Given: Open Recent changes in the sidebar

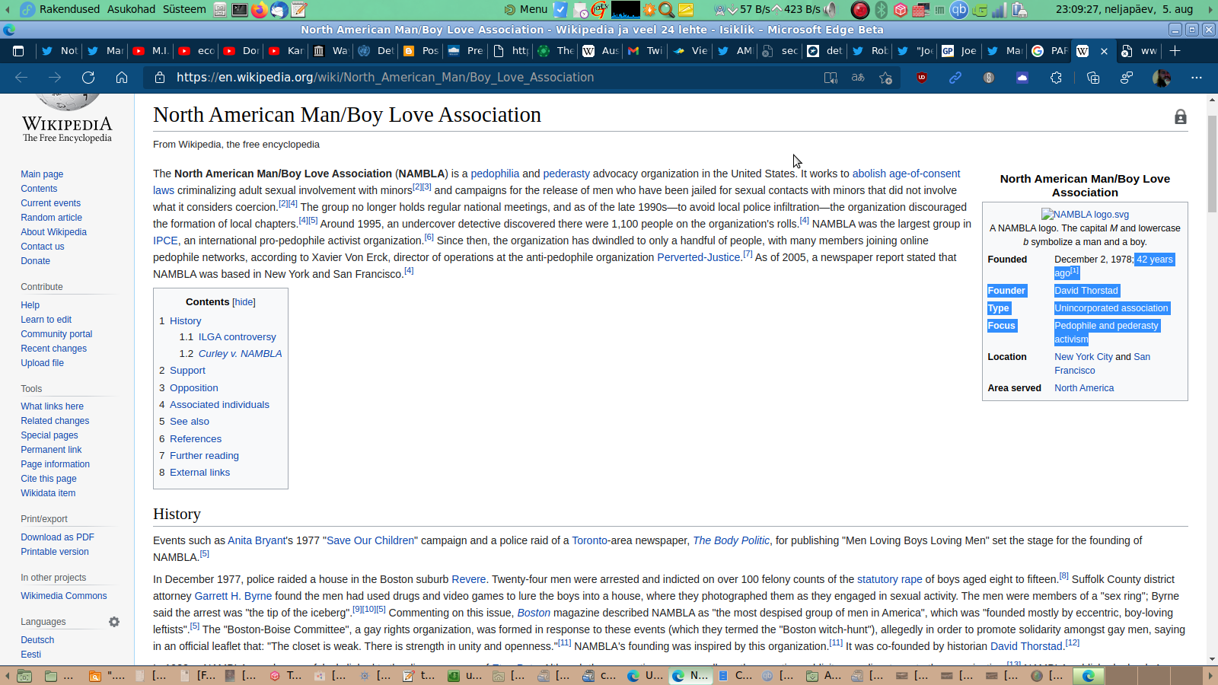Looking at the screenshot, I should [54, 349].
